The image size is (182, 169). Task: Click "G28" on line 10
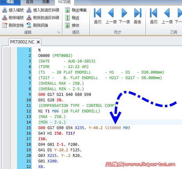coord(51,100)
